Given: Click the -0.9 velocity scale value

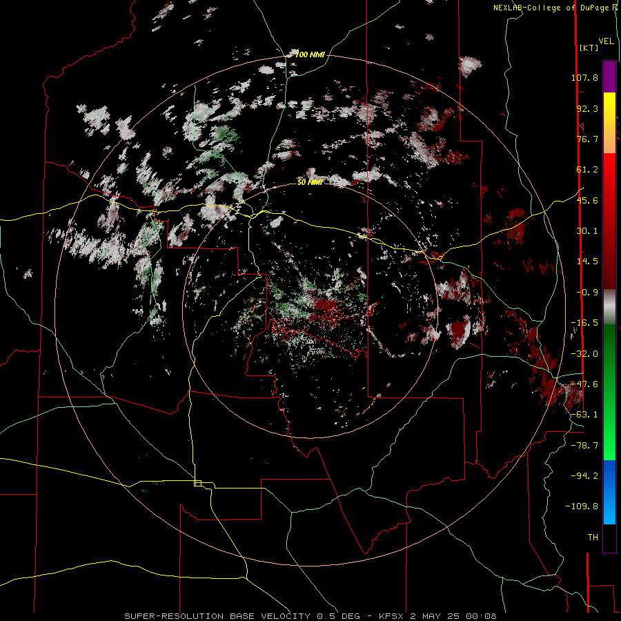Looking at the screenshot, I should (587, 293).
